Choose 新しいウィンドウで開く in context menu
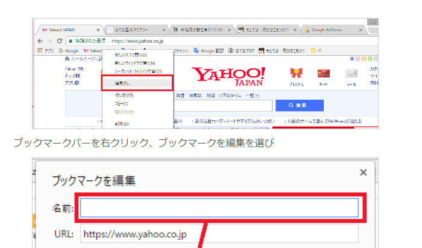This screenshot has height=248, width=422. pos(137,63)
